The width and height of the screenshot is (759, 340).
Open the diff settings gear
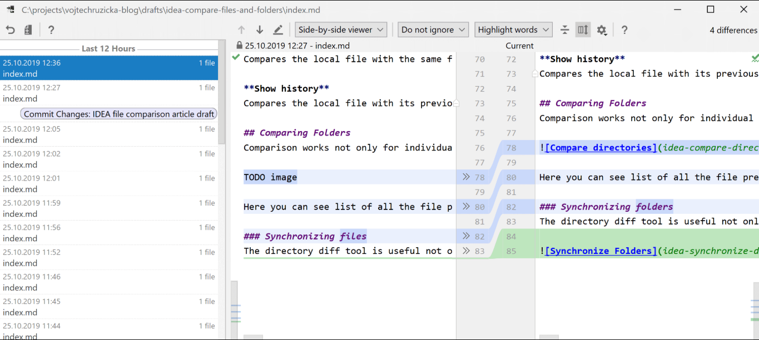click(x=602, y=29)
